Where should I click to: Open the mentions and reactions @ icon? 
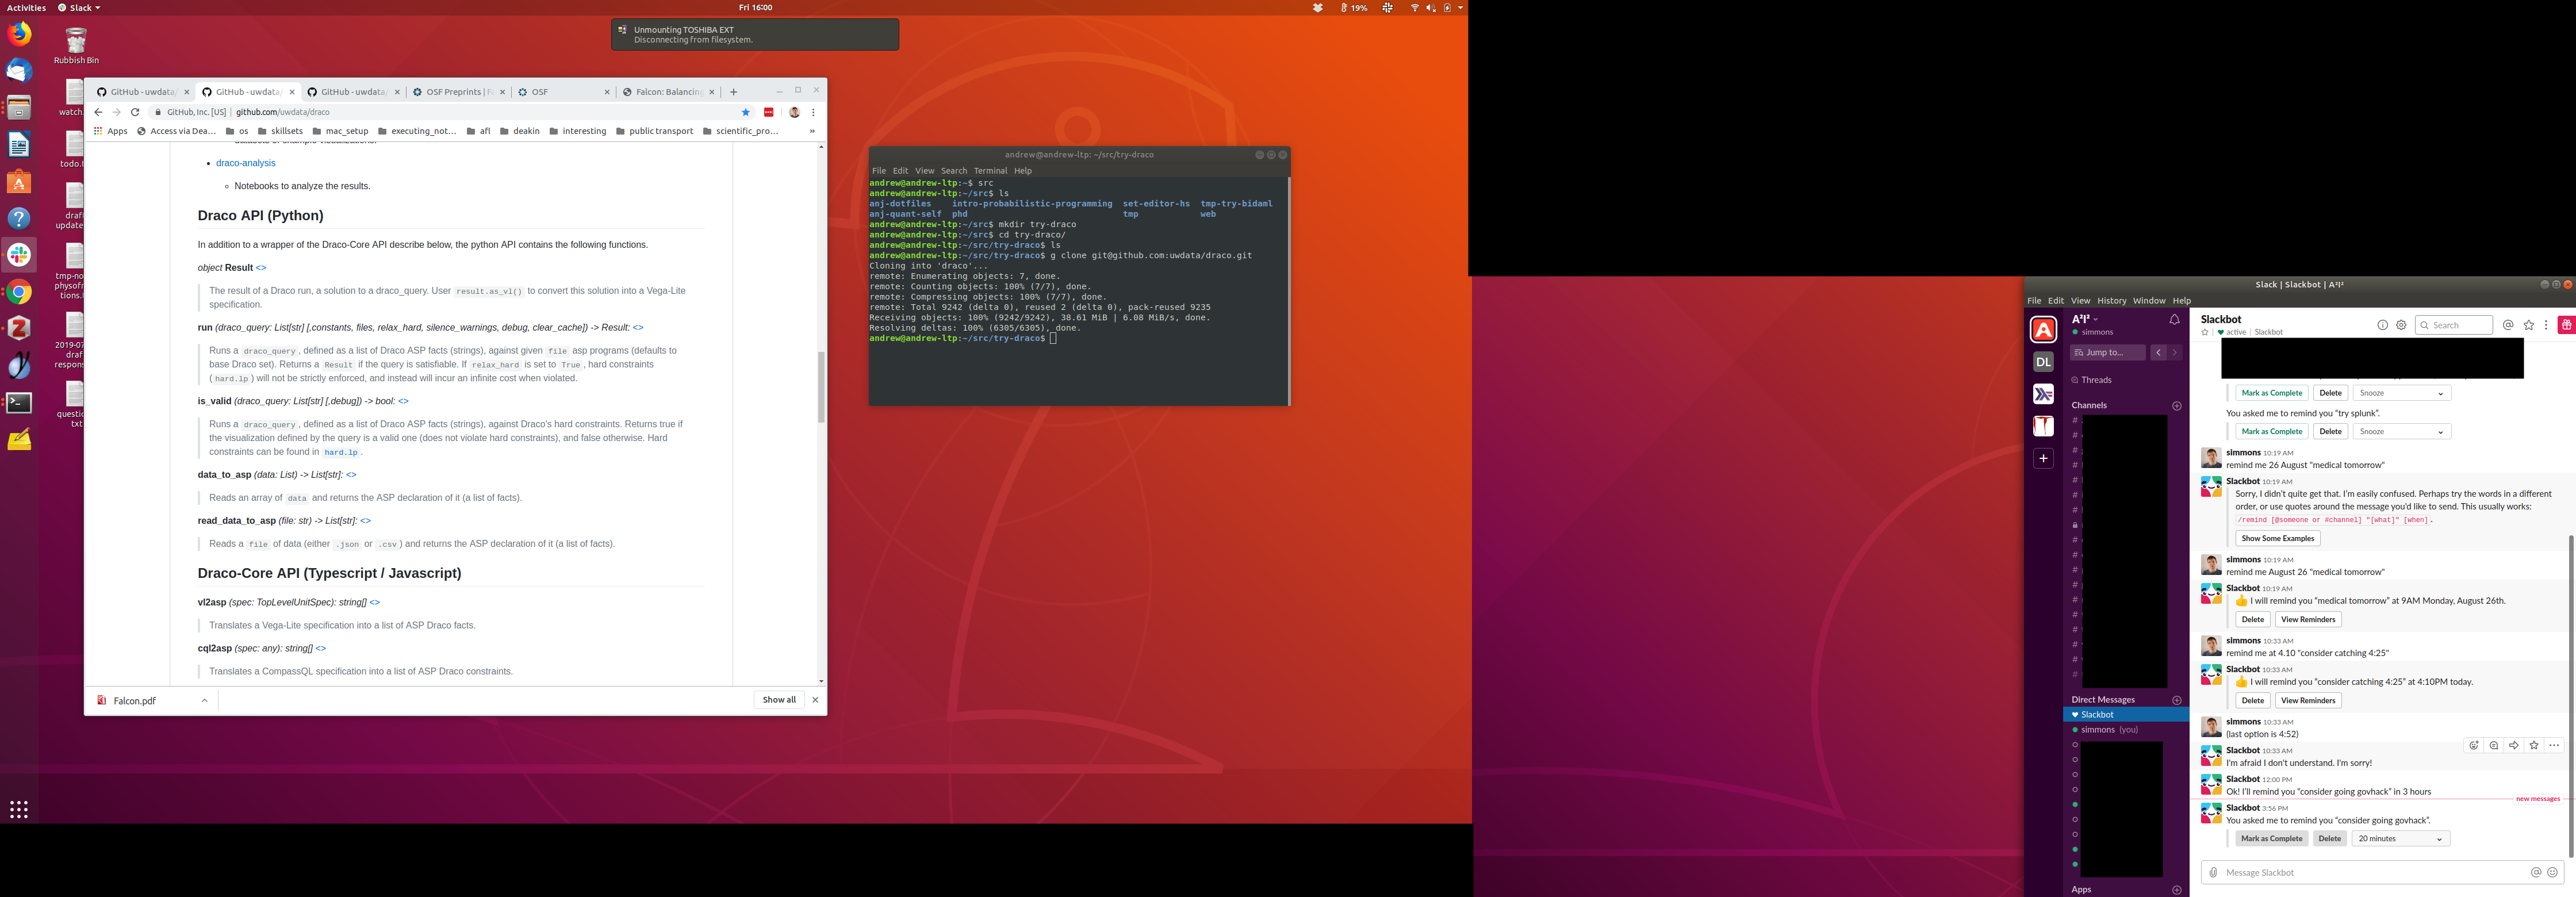click(x=2507, y=325)
